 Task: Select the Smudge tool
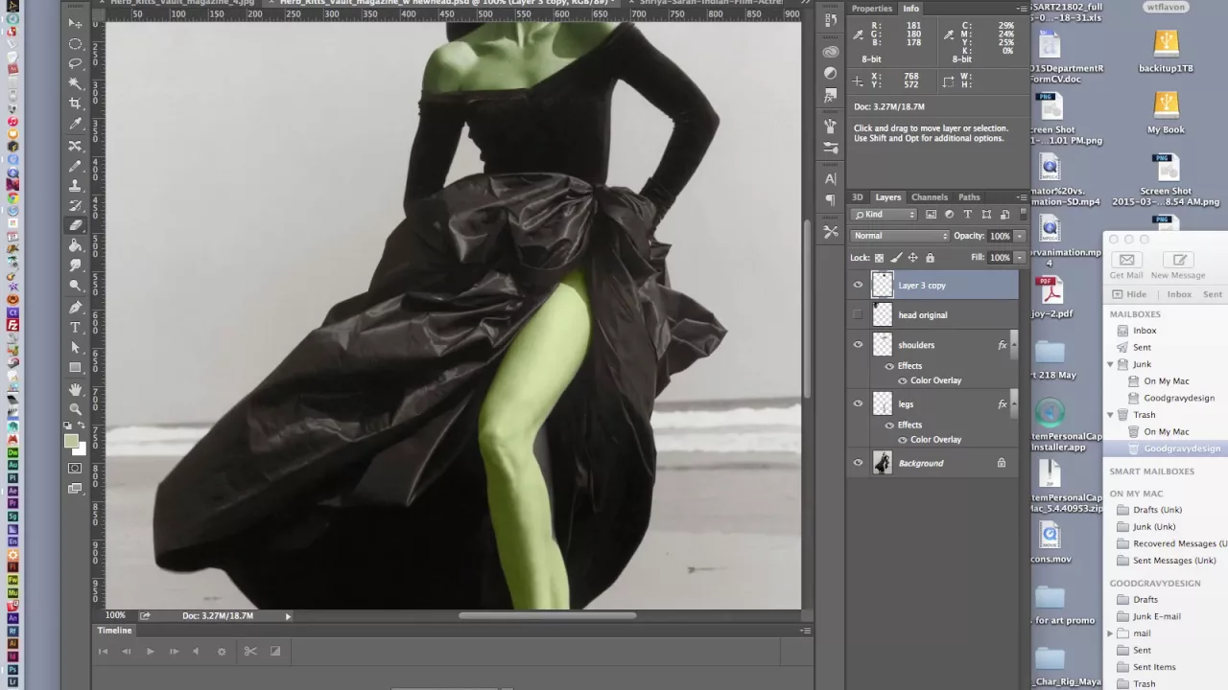(x=75, y=266)
